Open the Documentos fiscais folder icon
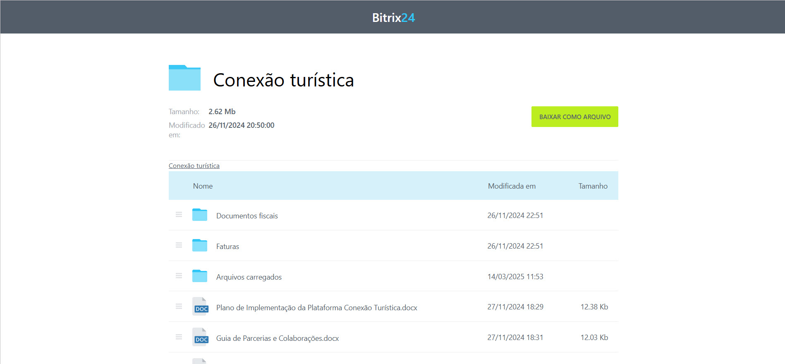The height and width of the screenshot is (364, 785). coord(200,215)
